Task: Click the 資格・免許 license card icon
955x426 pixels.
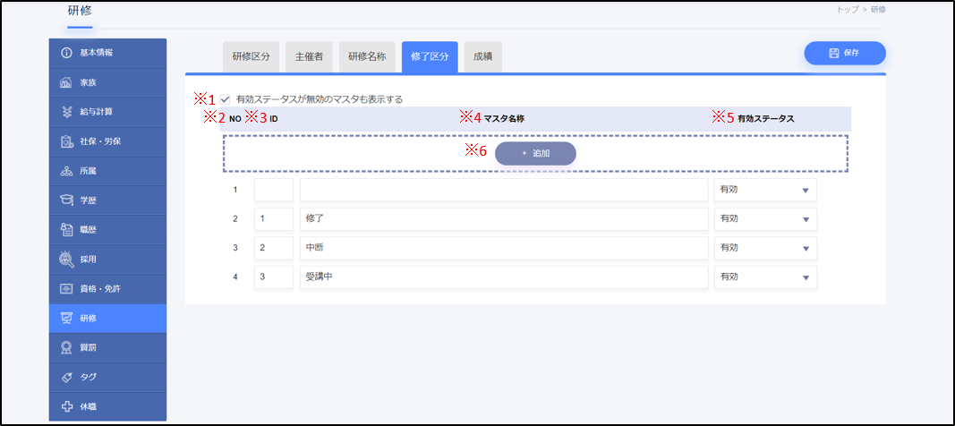Action: tap(66, 289)
